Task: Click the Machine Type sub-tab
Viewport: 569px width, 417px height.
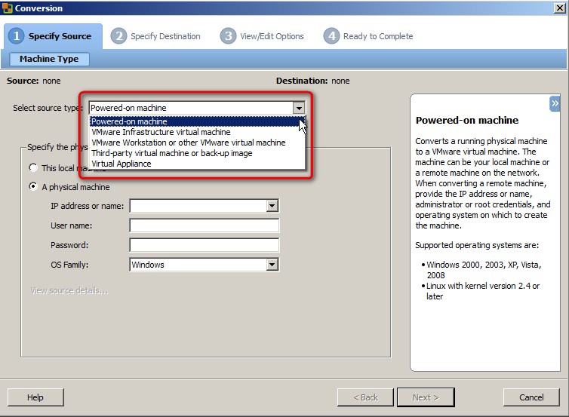Action: click(49, 59)
